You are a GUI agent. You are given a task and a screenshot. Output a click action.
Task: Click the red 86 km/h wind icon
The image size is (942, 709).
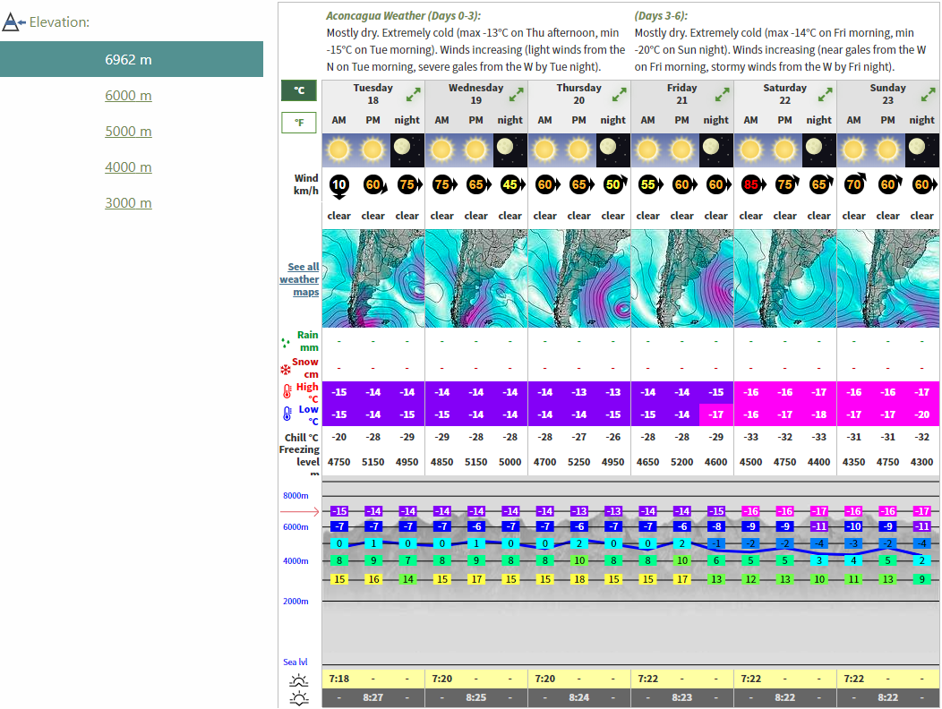[x=751, y=185]
